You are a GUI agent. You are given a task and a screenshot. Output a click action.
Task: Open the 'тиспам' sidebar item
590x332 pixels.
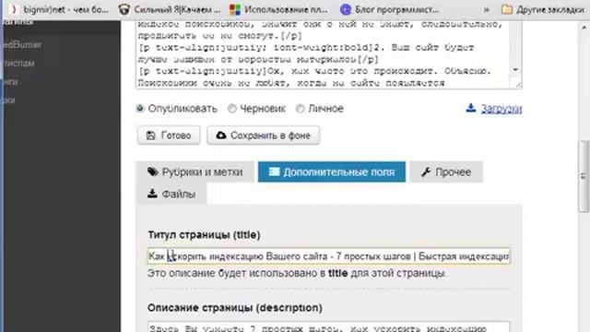(x=18, y=64)
